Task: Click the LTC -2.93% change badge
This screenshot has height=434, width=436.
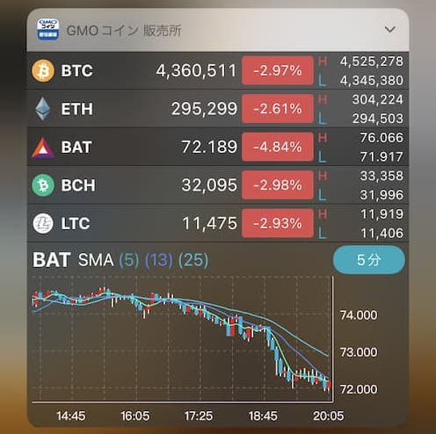Action: click(x=278, y=223)
